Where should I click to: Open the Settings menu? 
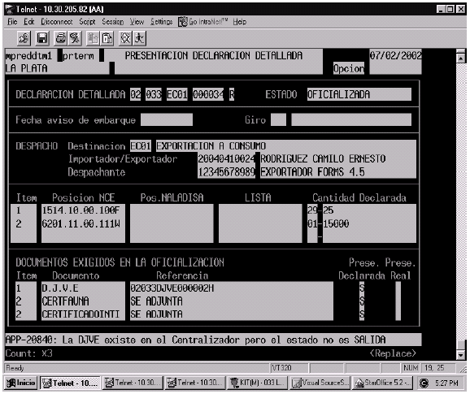pos(161,22)
